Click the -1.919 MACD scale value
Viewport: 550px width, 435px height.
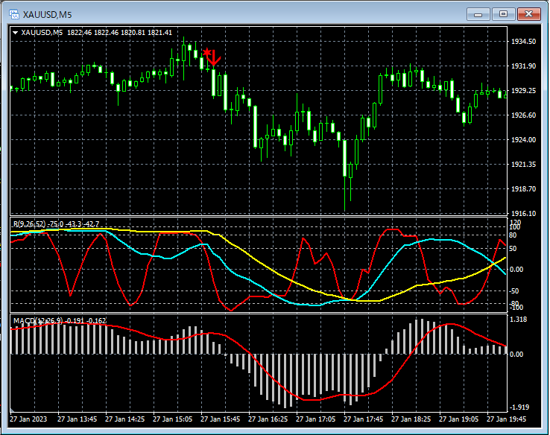point(520,407)
